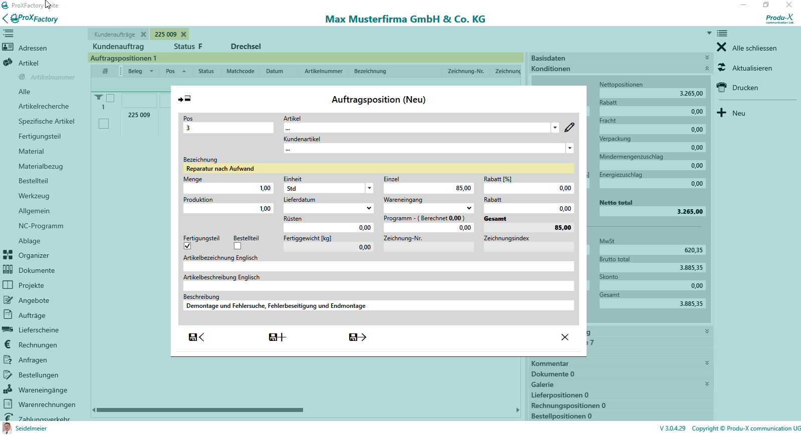The height and width of the screenshot is (435, 801).
Task: Open Artikelrecherche in the sidebar
Action: click(x=44, y=106)
